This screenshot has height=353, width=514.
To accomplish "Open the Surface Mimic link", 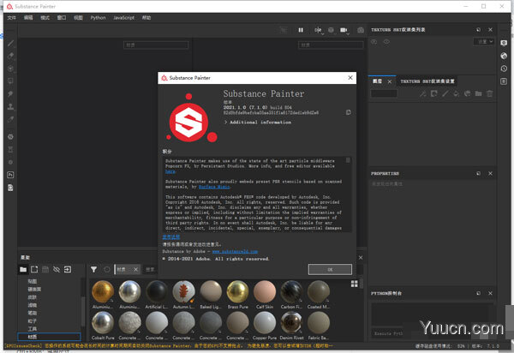I will pyautogui.click(x=214, y=187).
